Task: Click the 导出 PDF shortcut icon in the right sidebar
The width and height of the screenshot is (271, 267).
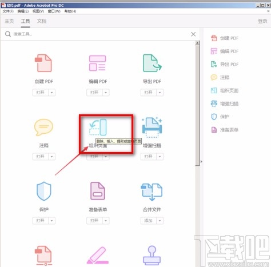Action: (214, 64)
